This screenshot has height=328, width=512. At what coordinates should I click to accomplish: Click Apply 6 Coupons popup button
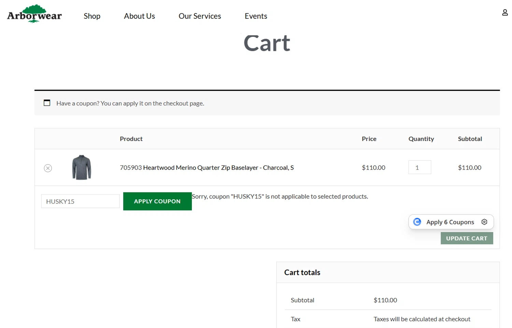tap(451, 222)
